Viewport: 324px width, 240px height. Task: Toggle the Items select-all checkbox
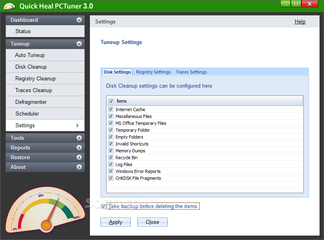coord(111,101)
